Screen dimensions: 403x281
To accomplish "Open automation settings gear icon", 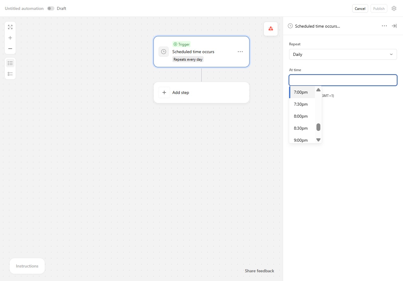I will click(x=394, y=8).
